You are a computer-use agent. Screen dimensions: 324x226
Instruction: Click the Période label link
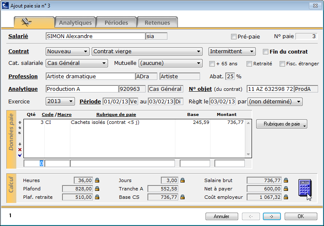coord(90,102)
